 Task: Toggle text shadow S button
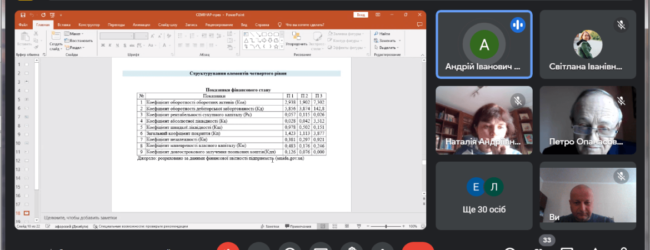125,45
